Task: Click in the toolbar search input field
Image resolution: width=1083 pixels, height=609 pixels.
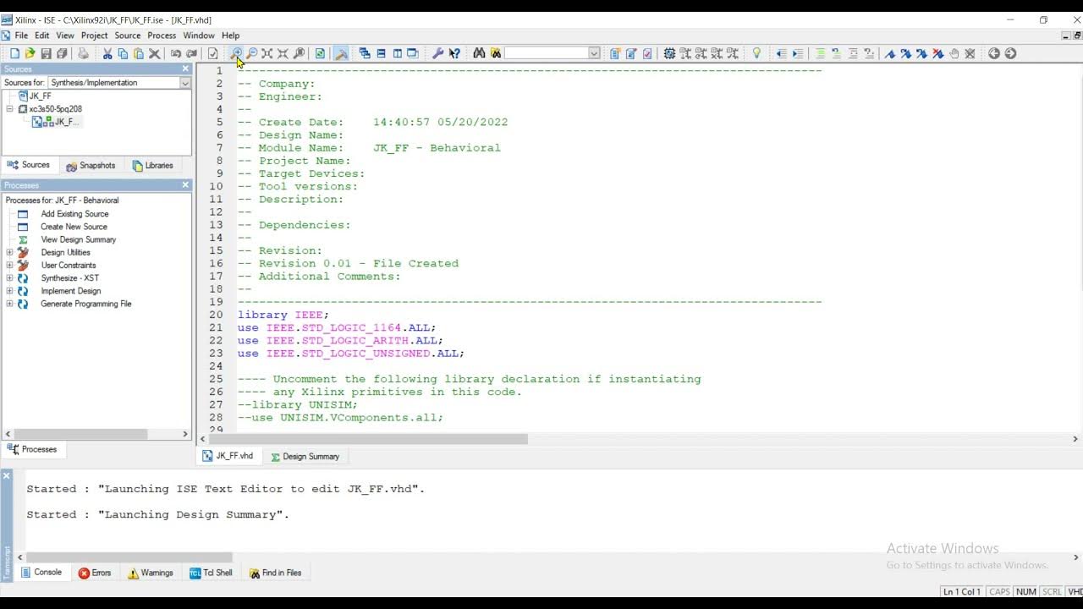Action: (x=547, y=53)
